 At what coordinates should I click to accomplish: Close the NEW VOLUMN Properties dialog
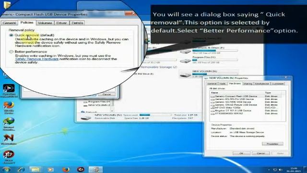286,77
